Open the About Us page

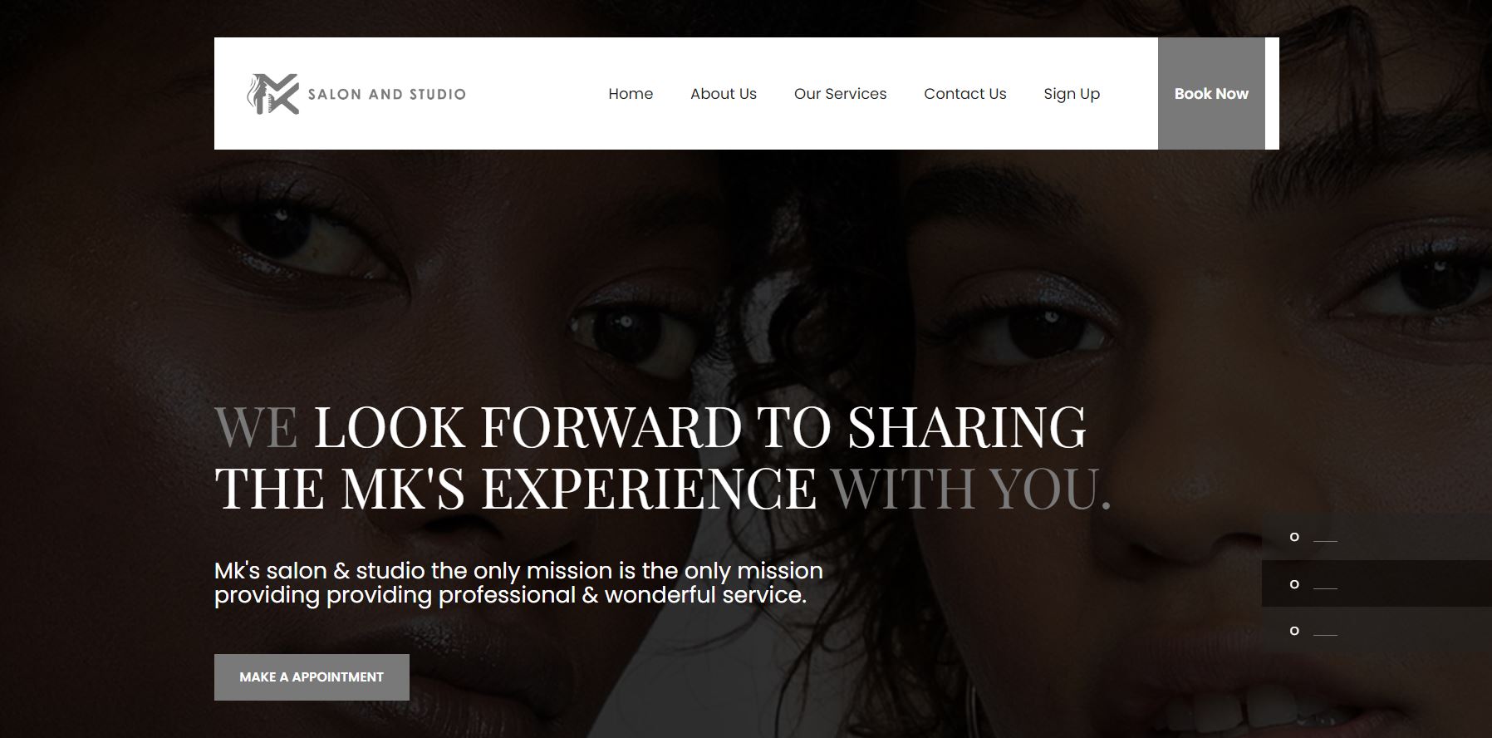[x=724, y=94]
